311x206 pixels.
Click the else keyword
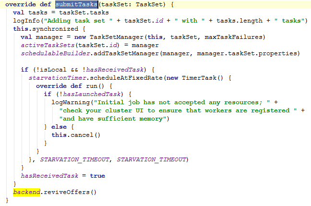[59, 127]
